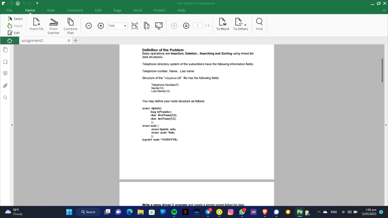Print from quick access toolbar
The width and height of the screenshot is (388, 218).
[18, 3]
